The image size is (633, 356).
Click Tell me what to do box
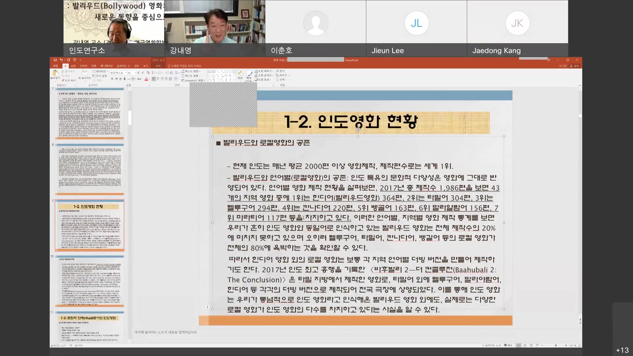pyautogui.click(x=185, y=66)
